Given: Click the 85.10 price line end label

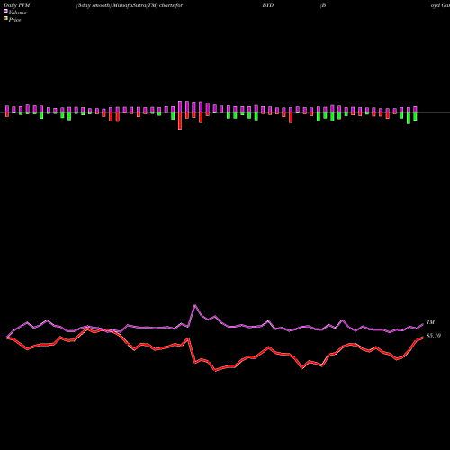Looking at the screenshot, I should tap(434, 336).
